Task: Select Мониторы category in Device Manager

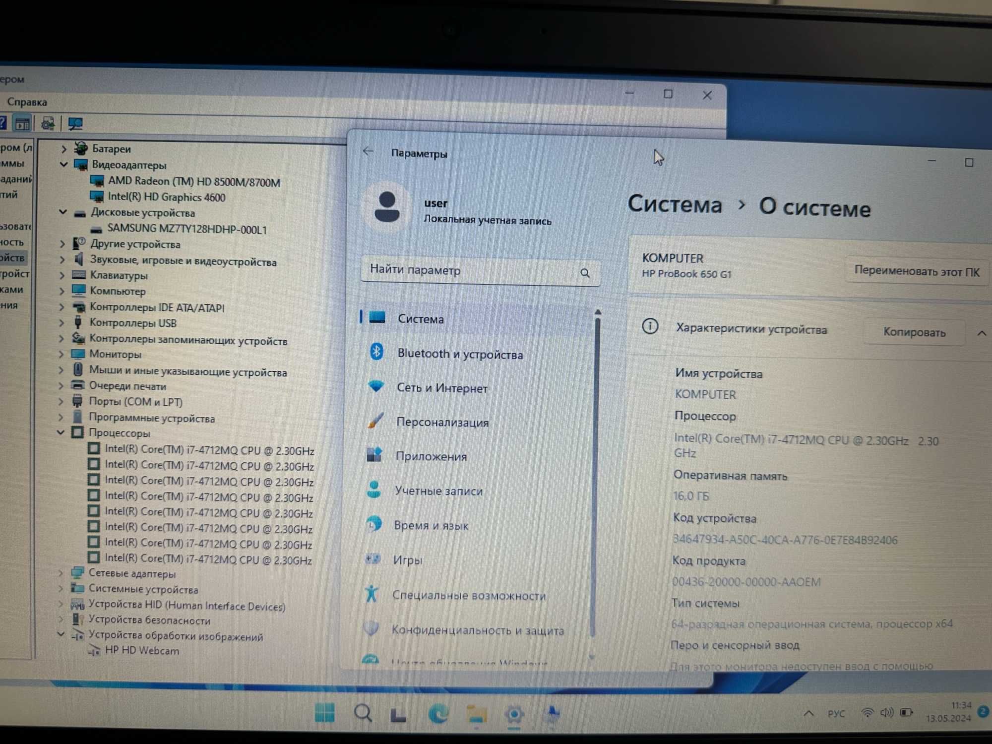Action: [x=115, y=354]
